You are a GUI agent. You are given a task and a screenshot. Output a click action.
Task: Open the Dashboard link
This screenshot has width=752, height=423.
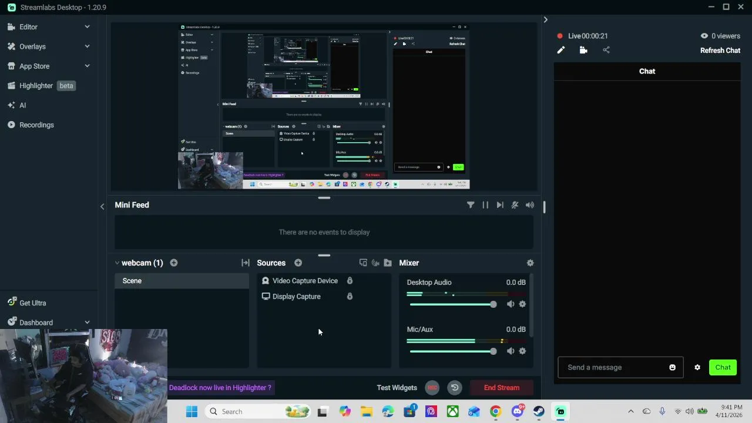(x=30, y=323)
